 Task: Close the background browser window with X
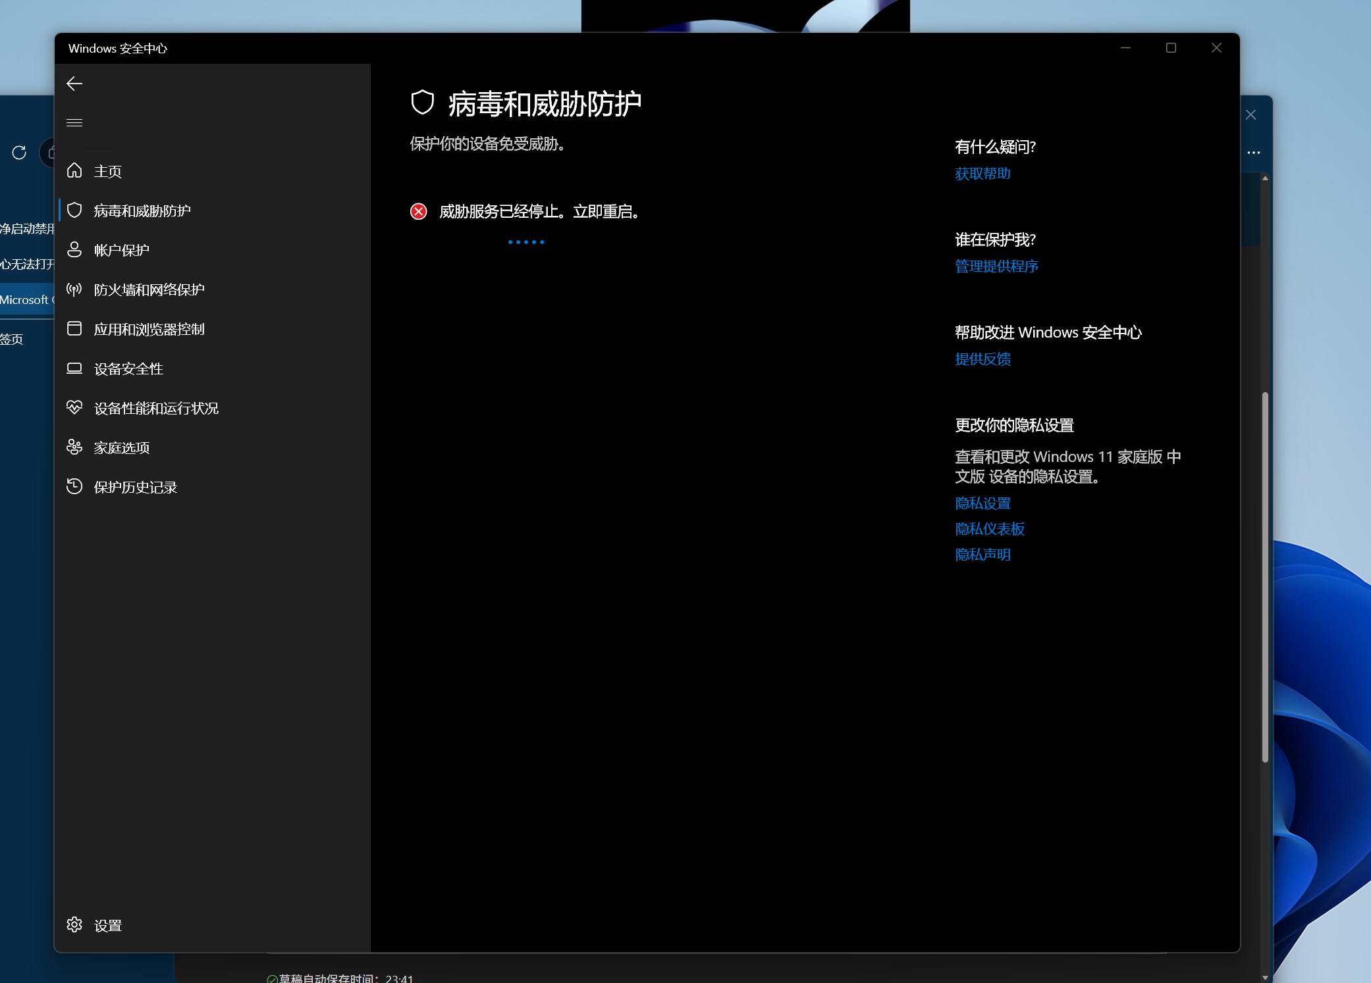click(1251, 114)
